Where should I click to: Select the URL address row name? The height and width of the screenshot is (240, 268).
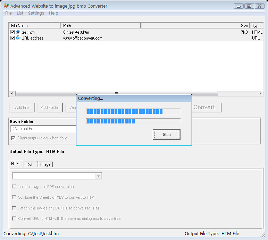click(32, 38)
